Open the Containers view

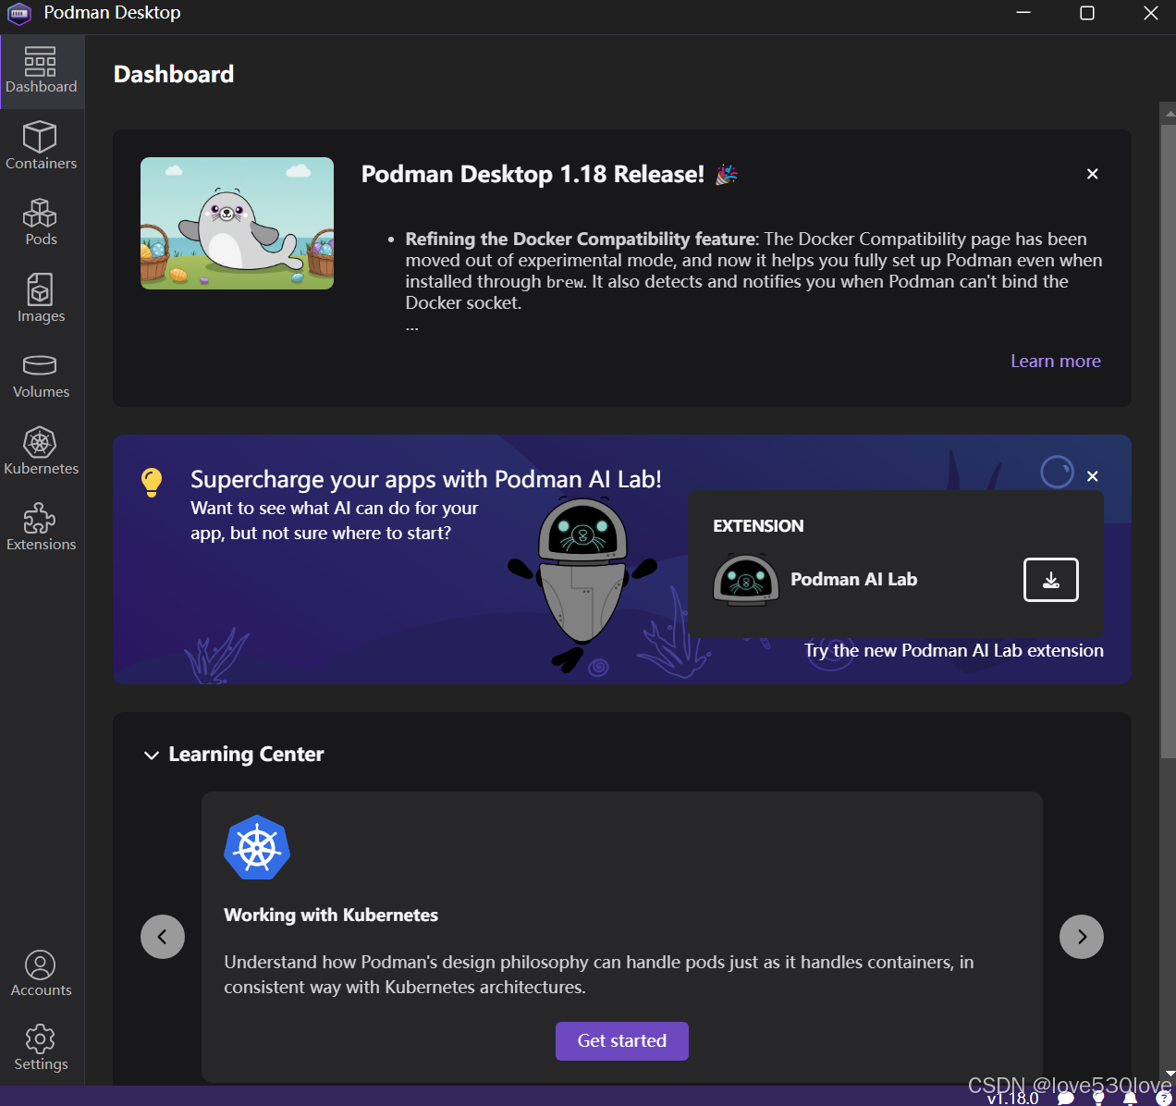coord(42,146)
